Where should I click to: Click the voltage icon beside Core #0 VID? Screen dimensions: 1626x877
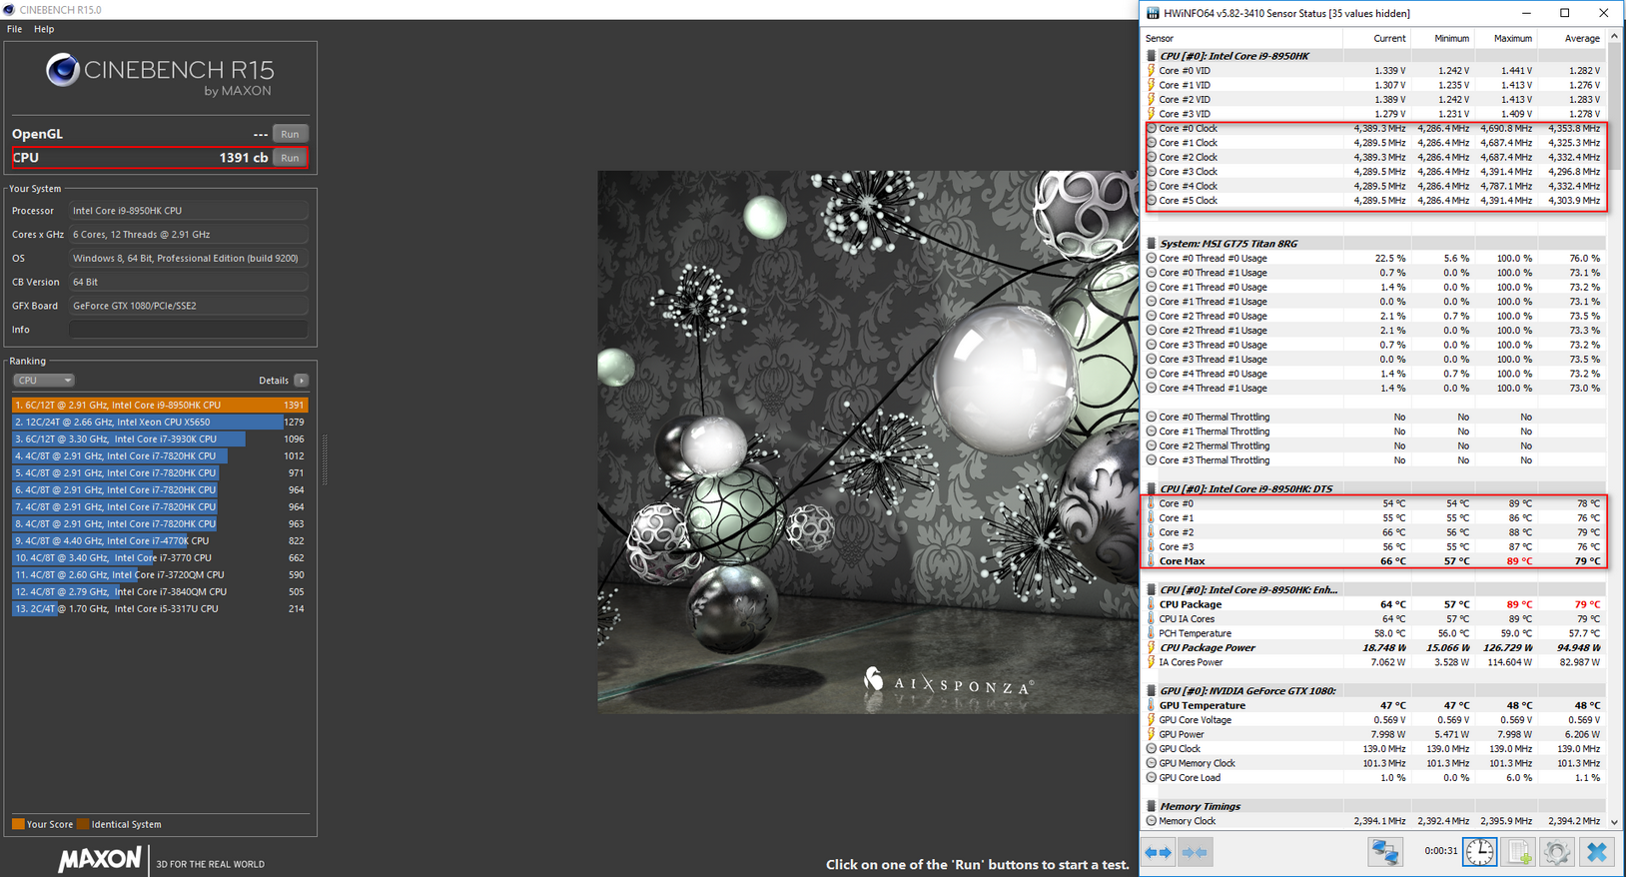(1151, 71)
